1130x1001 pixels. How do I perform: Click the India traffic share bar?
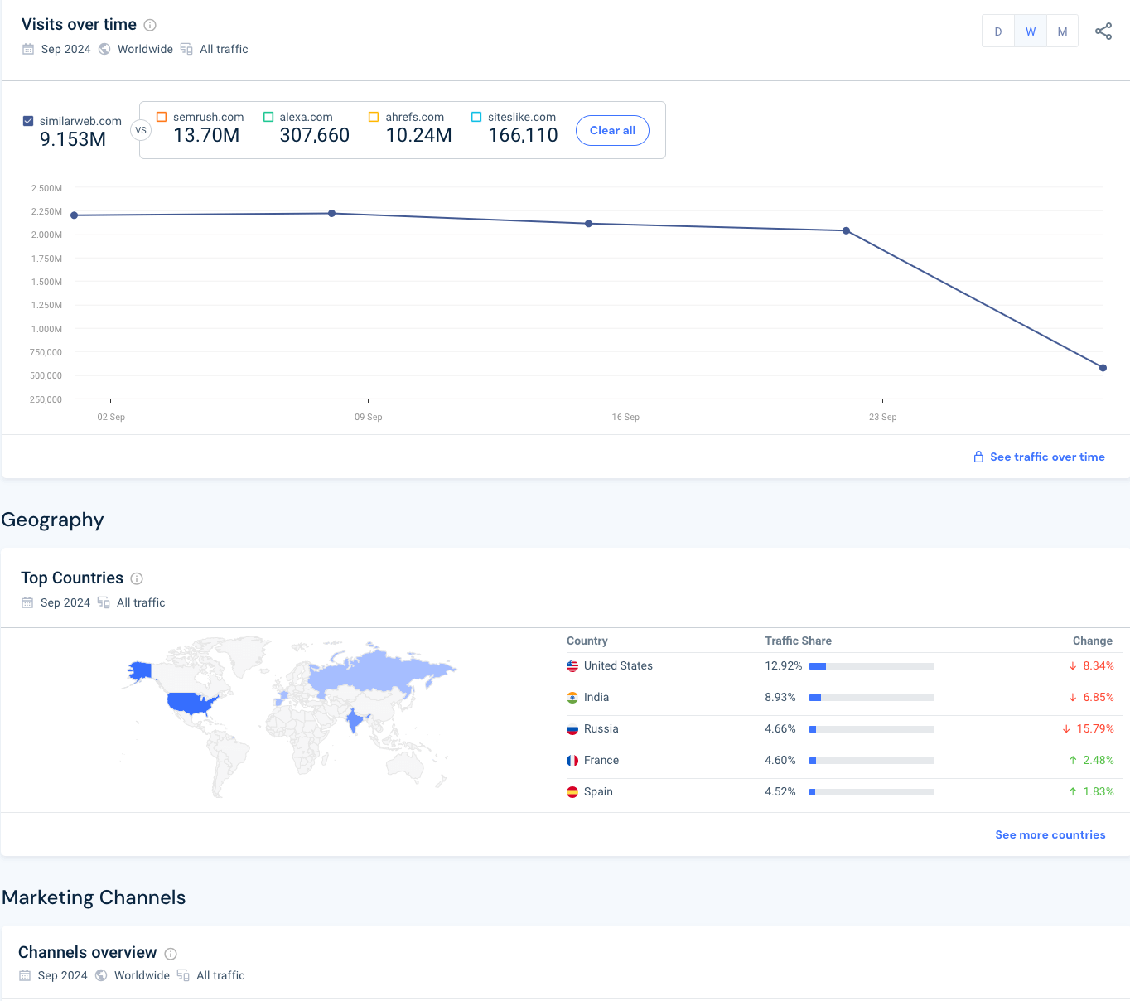click(872, 698)
